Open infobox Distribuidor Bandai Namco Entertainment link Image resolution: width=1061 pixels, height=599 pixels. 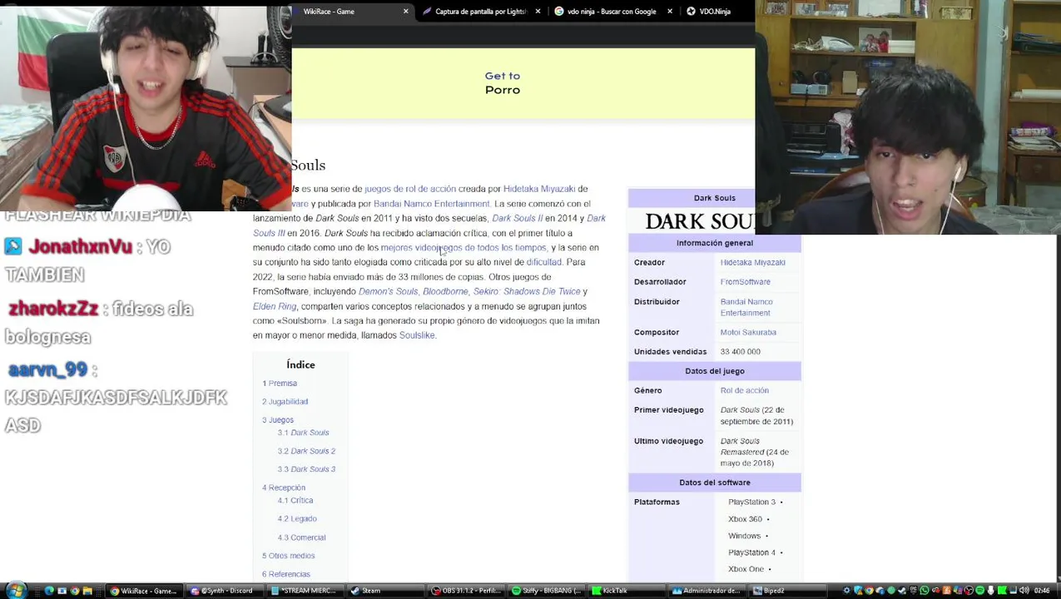tap(746, 308)
